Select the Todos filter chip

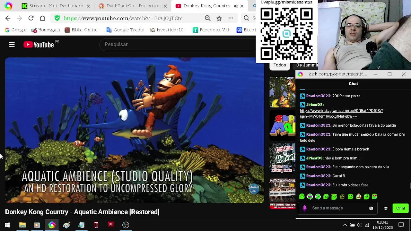point(280,65)
